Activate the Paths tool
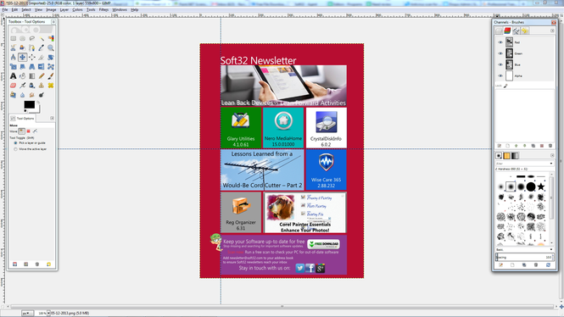This screenshot has height=317, width=564. [32, 47]
